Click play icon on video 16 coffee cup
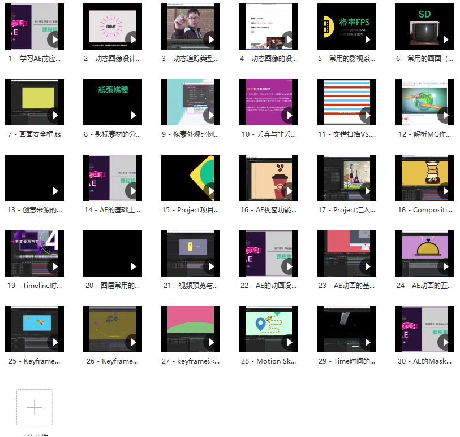Viewport: 460px width, 437px height. click(289, 191)
